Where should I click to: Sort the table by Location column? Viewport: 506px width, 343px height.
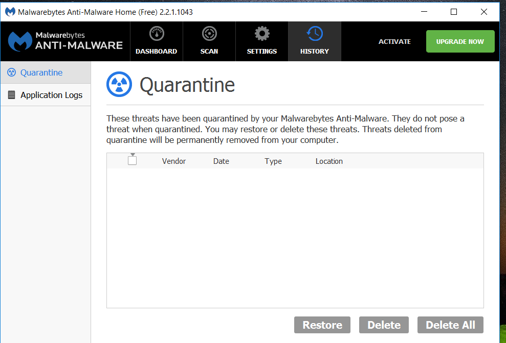point(329,161)
